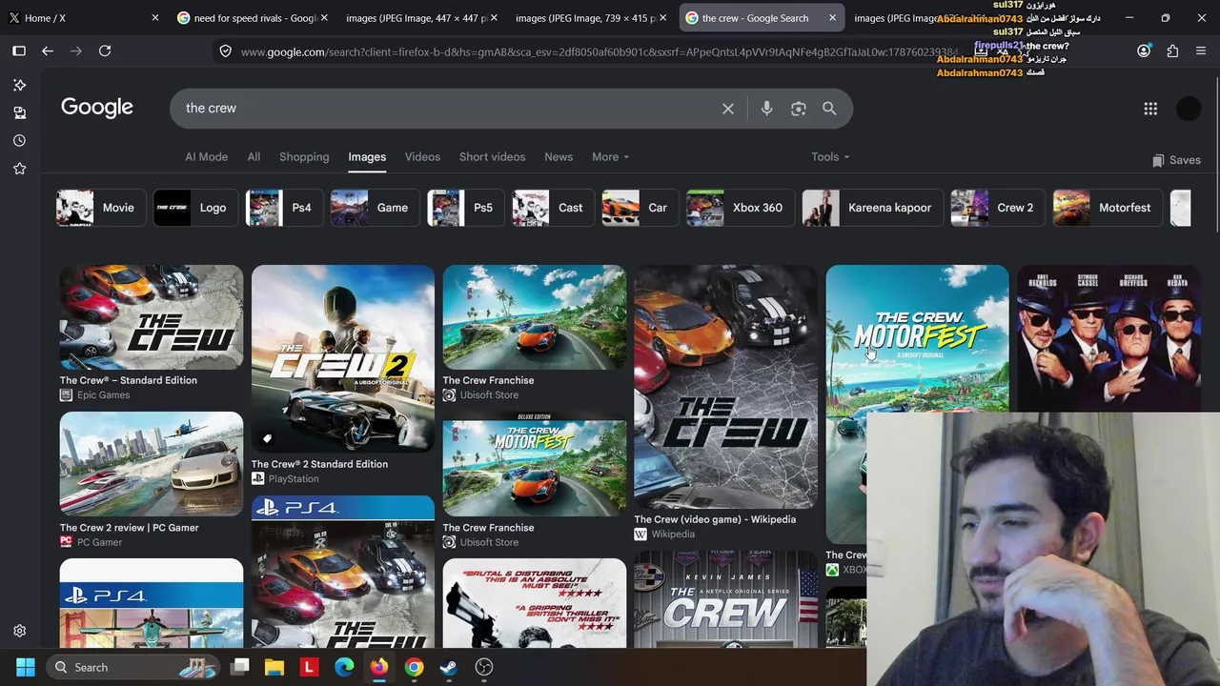Click the Firefox address bar URL
Viewport: 1220px width, 686px height.
599,51
